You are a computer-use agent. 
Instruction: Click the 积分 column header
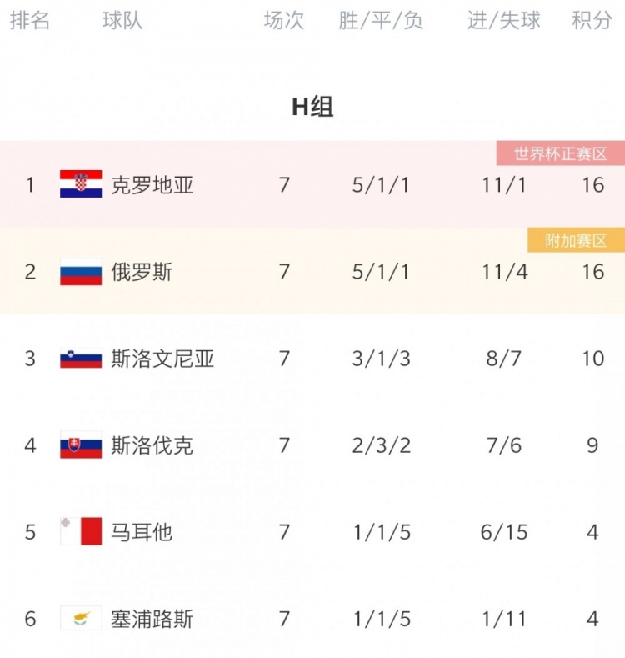[x=592, y=20]
